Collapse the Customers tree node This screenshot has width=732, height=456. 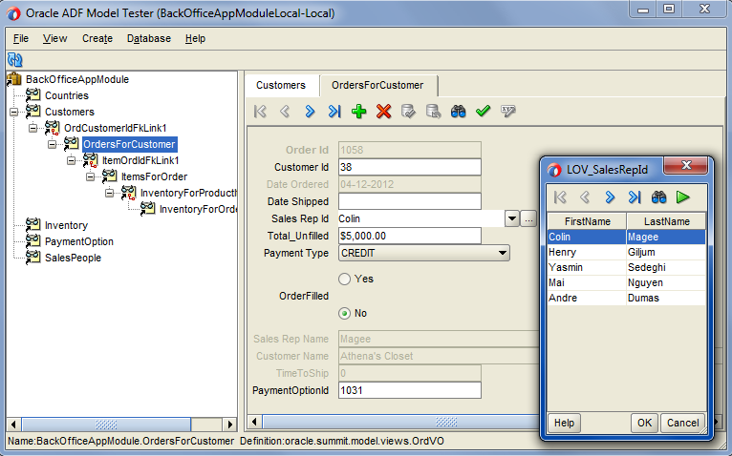tap(14, 112)
